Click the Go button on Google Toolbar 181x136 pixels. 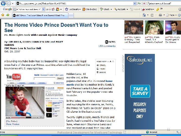coord(47,9)
